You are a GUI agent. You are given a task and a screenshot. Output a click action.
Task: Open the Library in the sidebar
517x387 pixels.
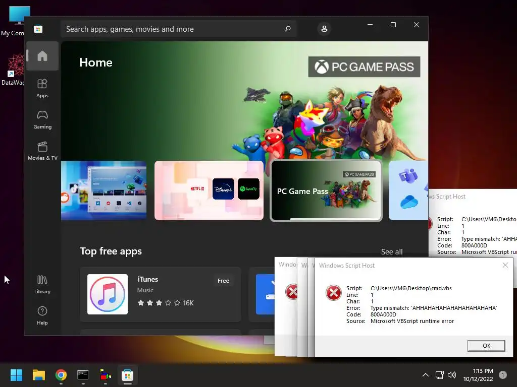(42, 285)
